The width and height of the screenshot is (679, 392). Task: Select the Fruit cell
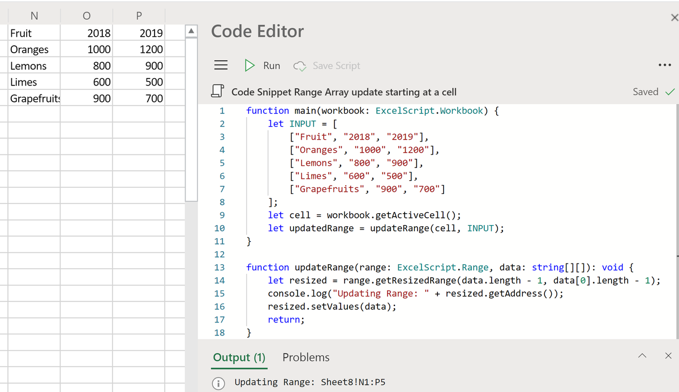pos(34,33)
